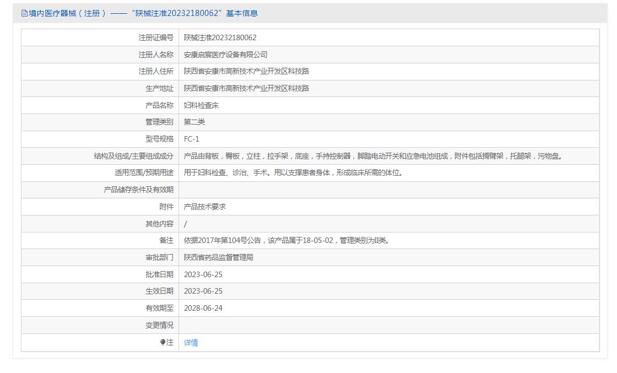This screenshot has height=373, width=617.
Task: Click the slash value in 其他内容 row
Action: click(x=185, y=224)
